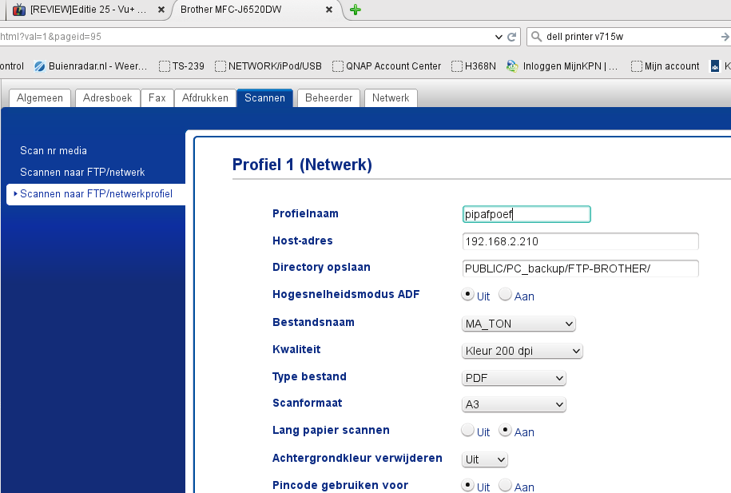
Task: Expand the Bestandsnaam dropdown showing MA_TON
Action: click(518, 324)
